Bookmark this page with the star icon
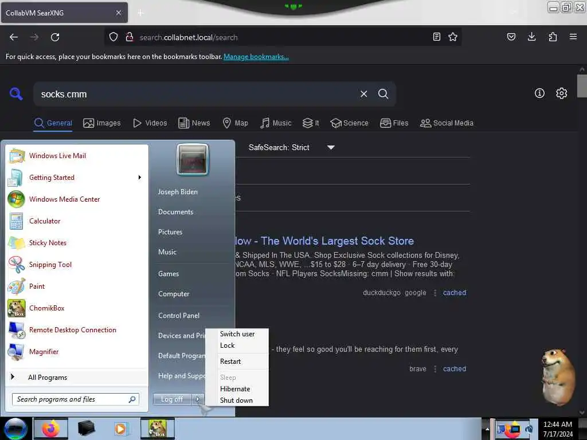Screen dimensions: 587x440 [x=453, y=37]
